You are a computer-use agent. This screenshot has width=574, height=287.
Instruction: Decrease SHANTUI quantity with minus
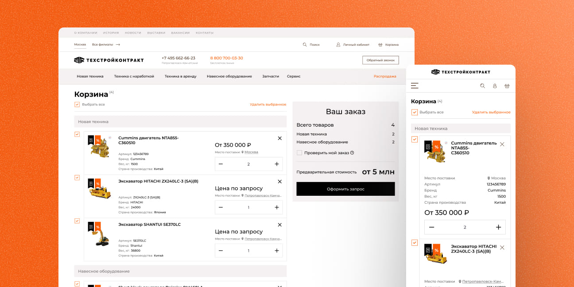[x=221, y=251]
